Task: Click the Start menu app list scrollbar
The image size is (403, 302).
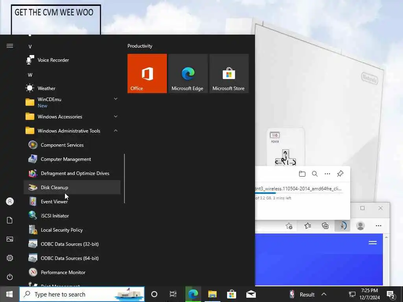Action: pos(124,179)
